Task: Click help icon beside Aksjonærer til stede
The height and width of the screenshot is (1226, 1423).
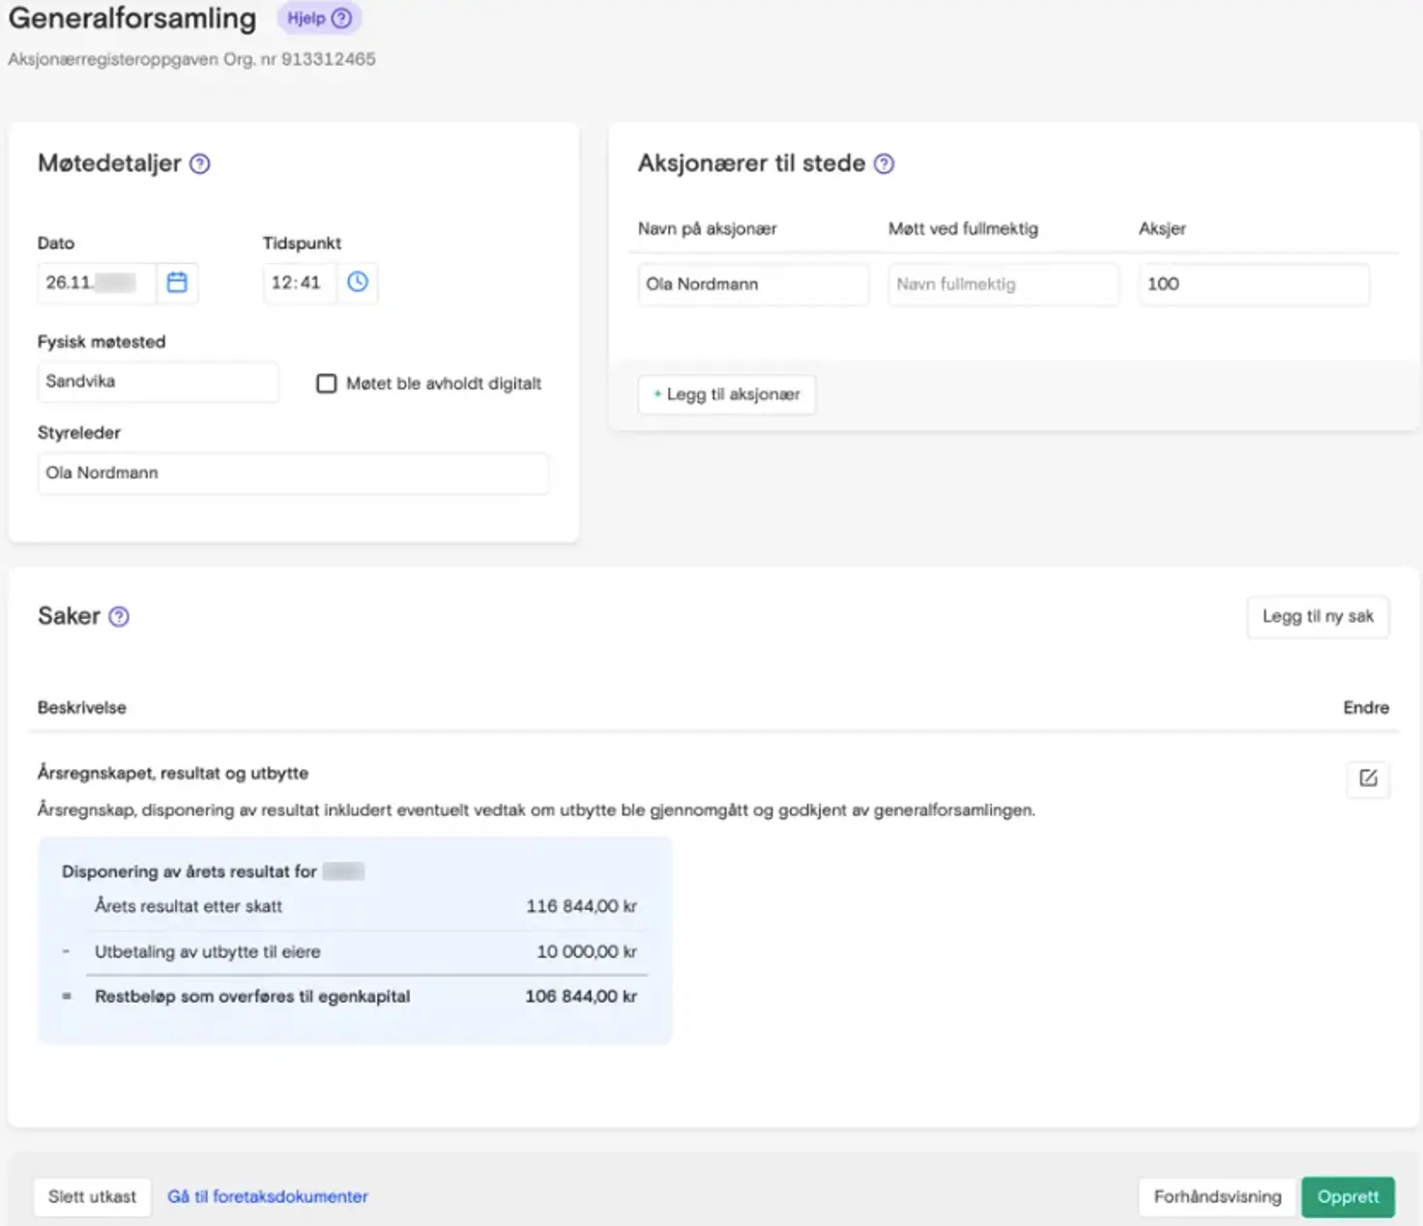Action: [884, 164]
